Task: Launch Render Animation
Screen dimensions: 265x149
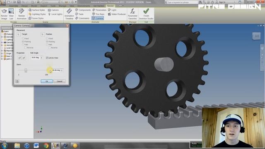Action: pos(22,14)
